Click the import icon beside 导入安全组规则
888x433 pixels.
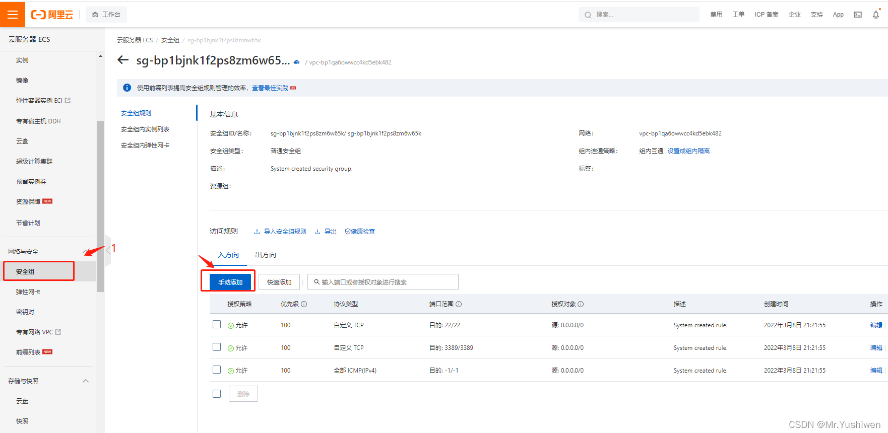(x=257, y=232)
